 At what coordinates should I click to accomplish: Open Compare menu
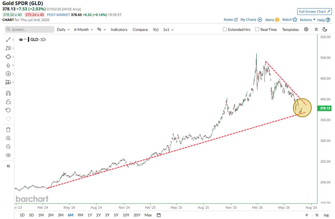click(140, 29)
